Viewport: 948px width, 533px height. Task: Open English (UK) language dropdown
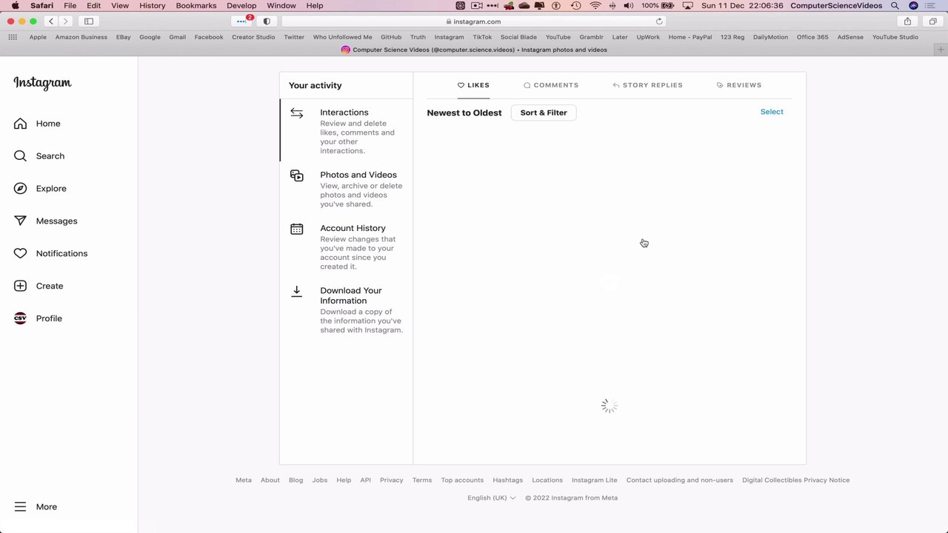pos(492,498)
